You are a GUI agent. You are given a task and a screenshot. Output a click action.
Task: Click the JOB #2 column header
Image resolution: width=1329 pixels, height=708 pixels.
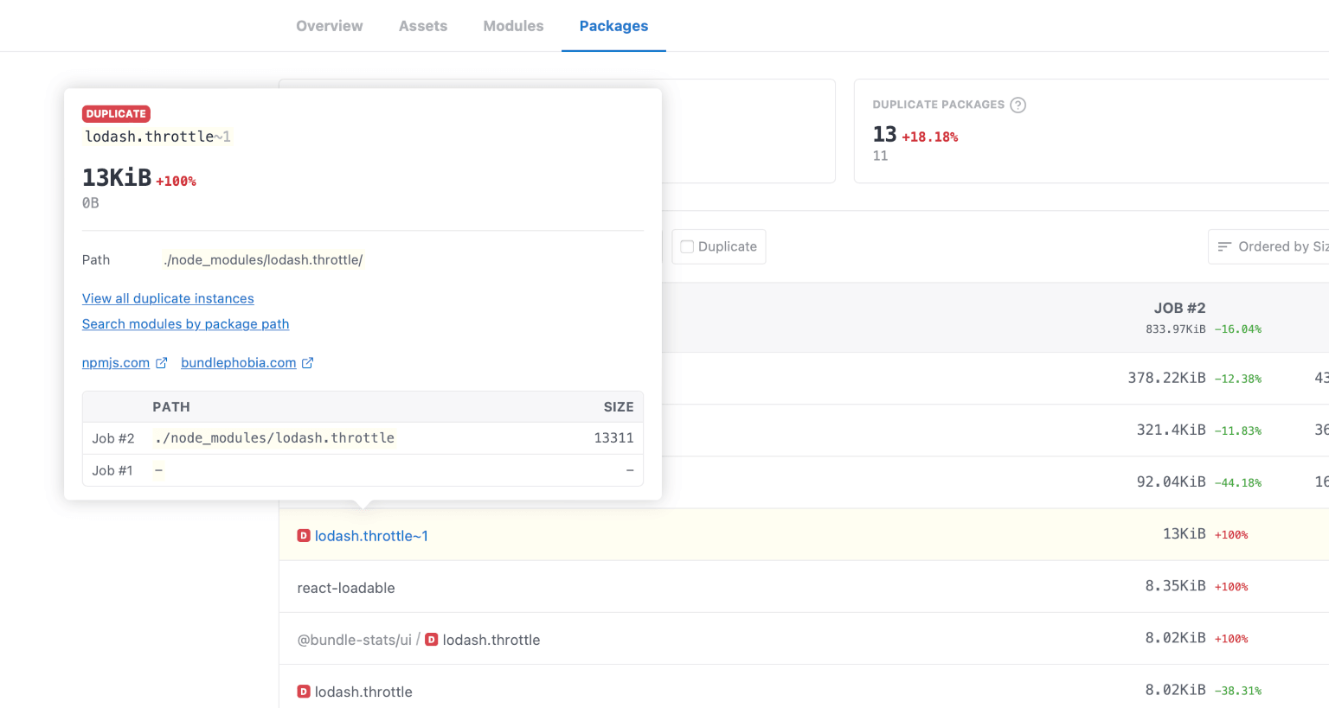(x=1179, y=308)
